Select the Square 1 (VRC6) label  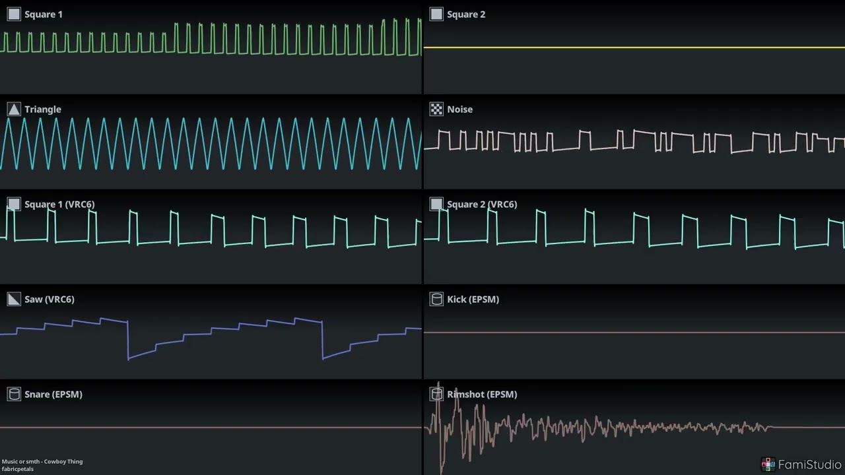[x=59, y=205]
